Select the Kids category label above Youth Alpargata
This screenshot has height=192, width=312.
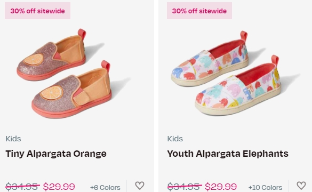[175, 139]
